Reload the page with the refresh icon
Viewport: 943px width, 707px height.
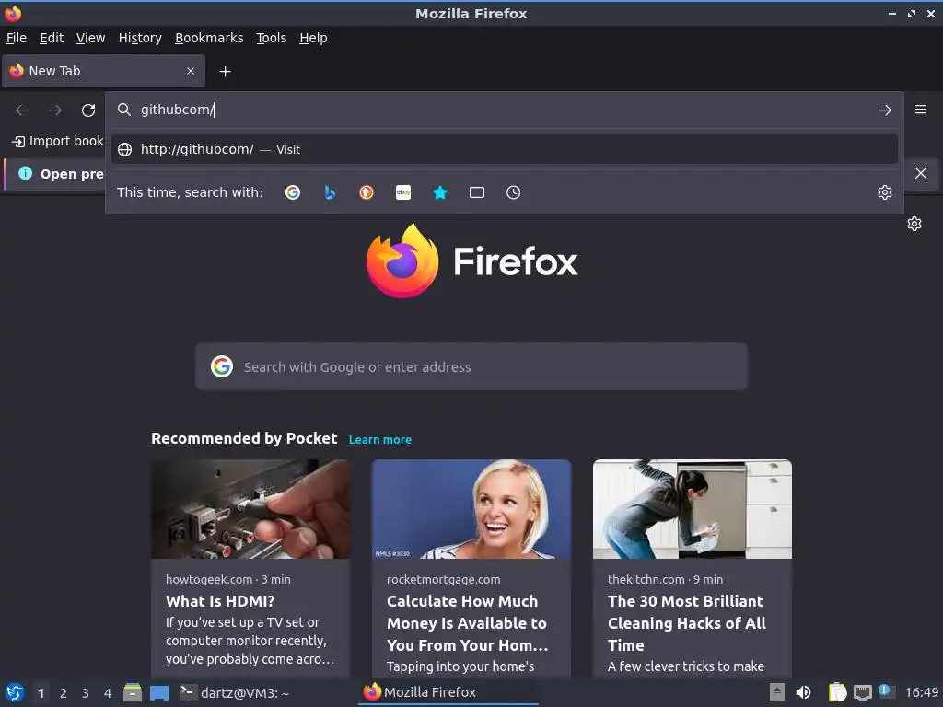(88, 110)
